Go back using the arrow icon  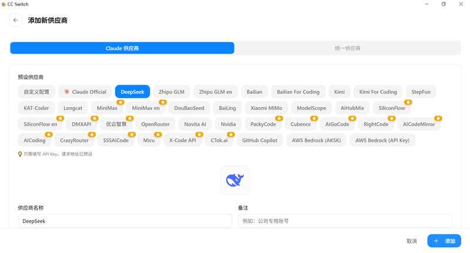coord(15,21)
